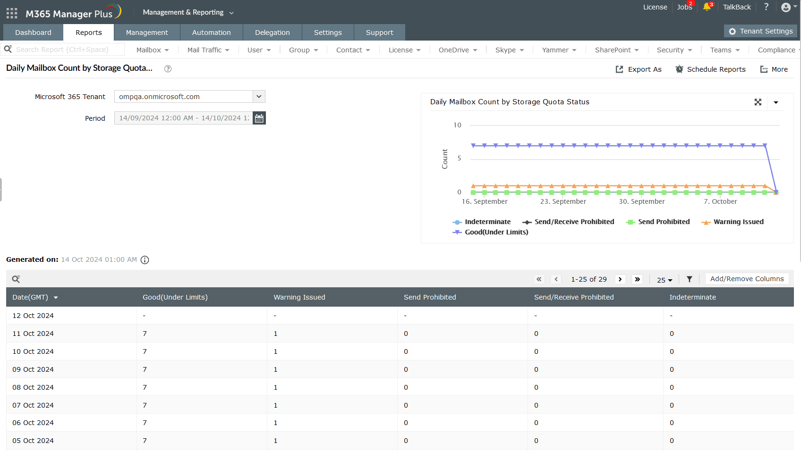The width and height of the screenshot is (801, 451).
Task: Open the apps grid launcher icon
Action: click(x=12, y=13)
